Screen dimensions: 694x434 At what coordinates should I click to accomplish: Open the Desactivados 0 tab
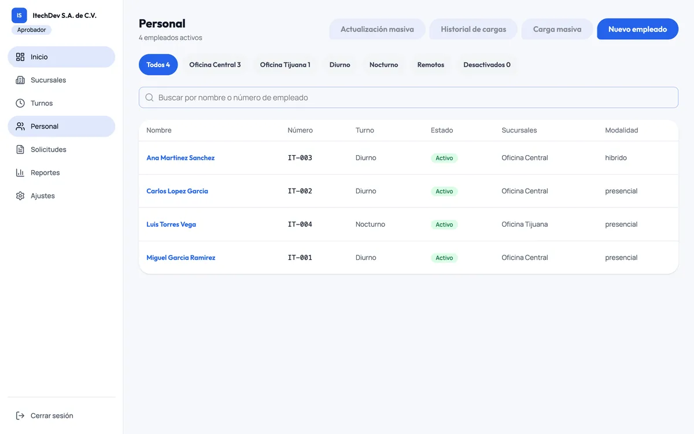click(487, 65)
